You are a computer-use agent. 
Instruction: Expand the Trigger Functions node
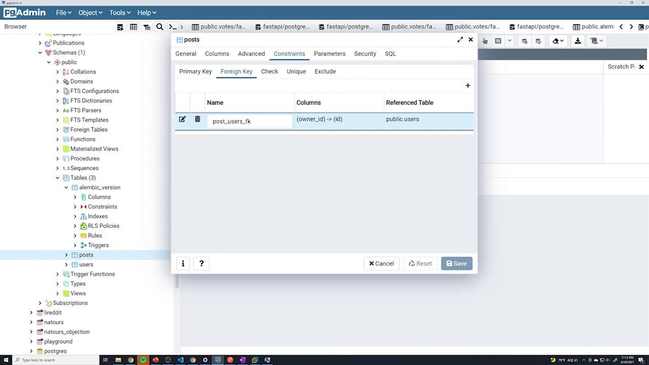coord(58,274)
